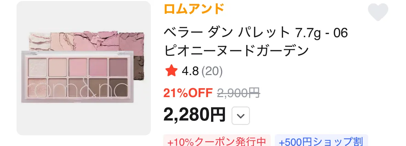
Task: Click the darkest brown shade in palette image
Action: coord(118,87)
